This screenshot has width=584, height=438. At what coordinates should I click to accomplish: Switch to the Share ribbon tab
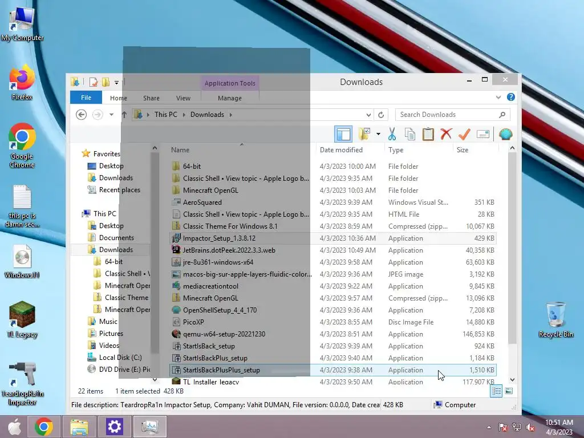pyautogui.click(x=151, y=98)
